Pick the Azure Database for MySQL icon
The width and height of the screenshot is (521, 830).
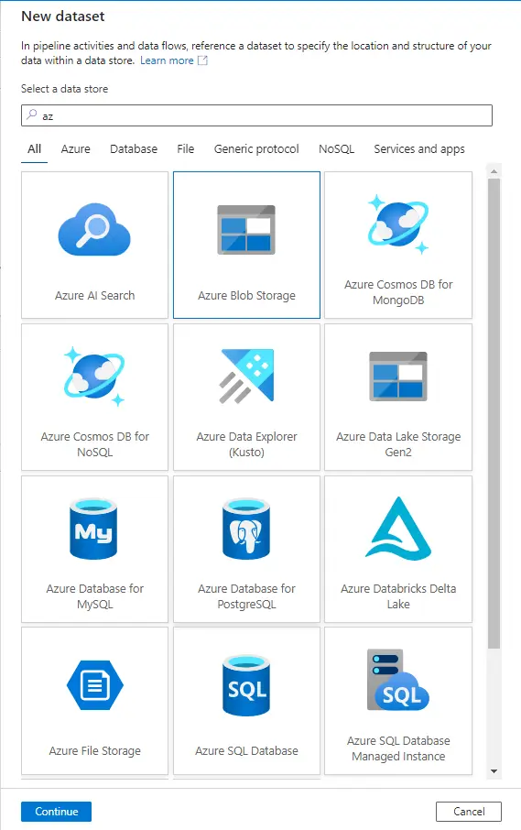coord(93,528)
